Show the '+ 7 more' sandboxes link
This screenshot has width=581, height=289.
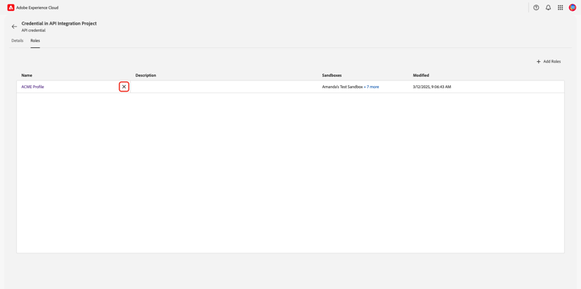(371, 87)
